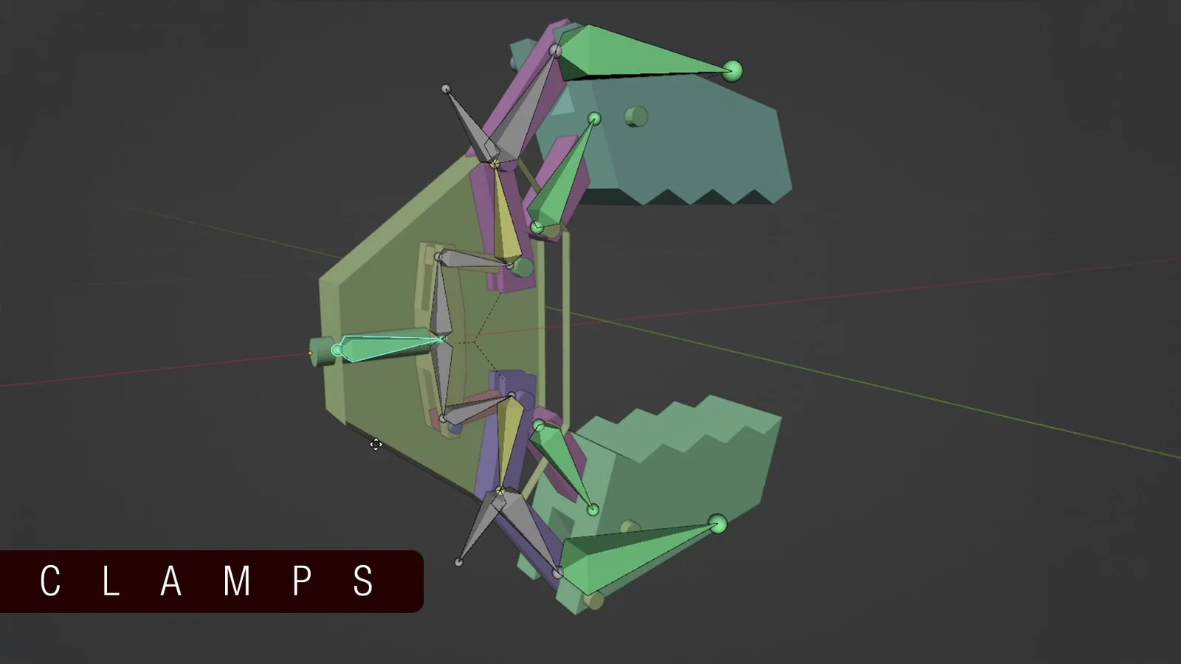The image size is (1181, 664).
Task: Click the small green sphere near the upper jaw hinge
Action: pyautogui.click(x=594, y=120)
